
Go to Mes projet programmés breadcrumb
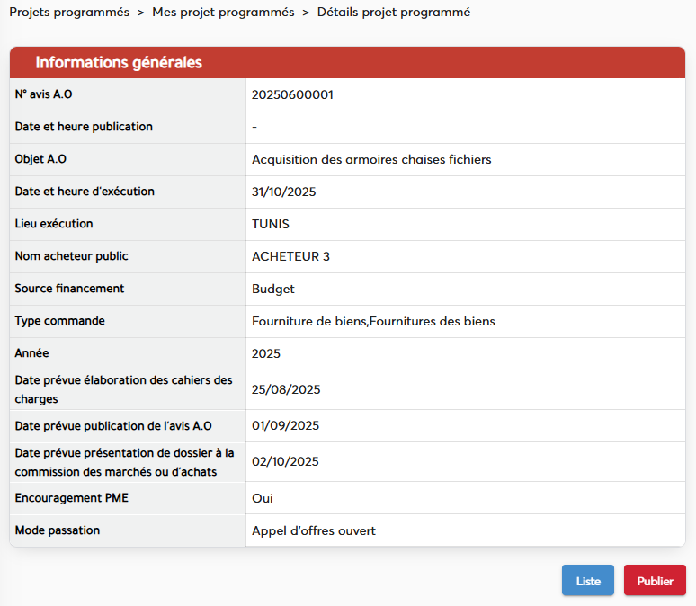(x=223, y=13)
